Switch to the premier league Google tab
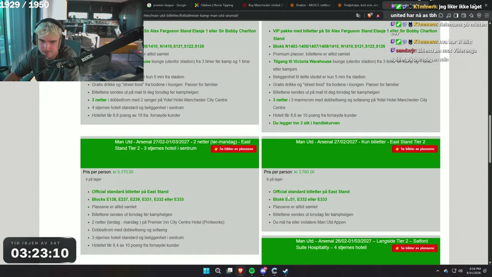 167,5
